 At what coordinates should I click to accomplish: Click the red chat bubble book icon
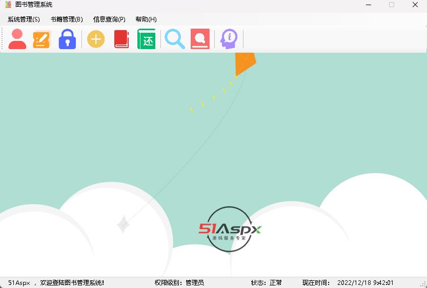pyautogui.click(x=200, y=39)
